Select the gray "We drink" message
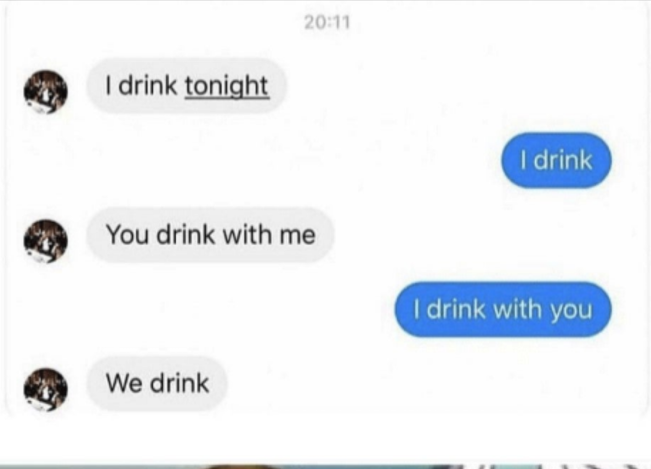Viewport: 651px width, 469px height. pyautogui.click(x=157, y=384)
